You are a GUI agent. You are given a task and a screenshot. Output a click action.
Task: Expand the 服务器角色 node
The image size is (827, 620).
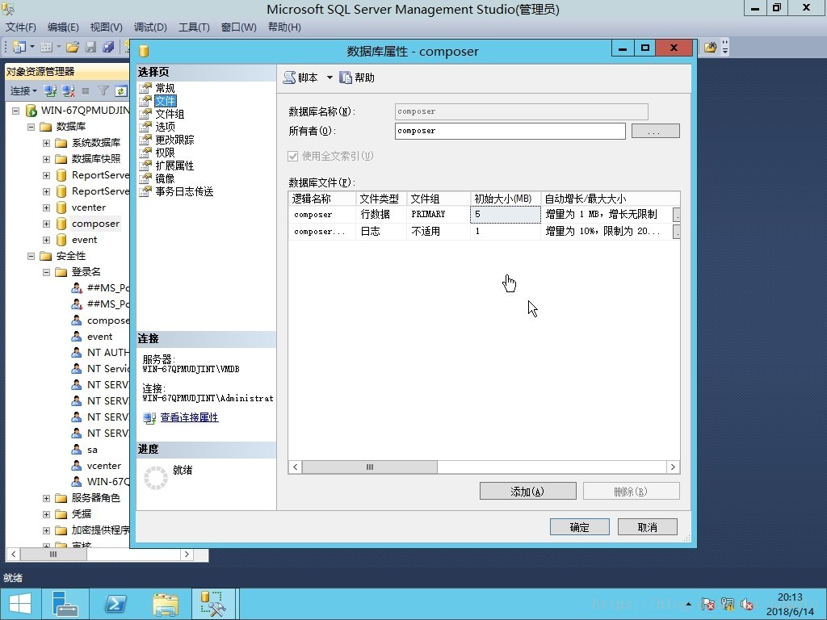[x=46, y=498]
